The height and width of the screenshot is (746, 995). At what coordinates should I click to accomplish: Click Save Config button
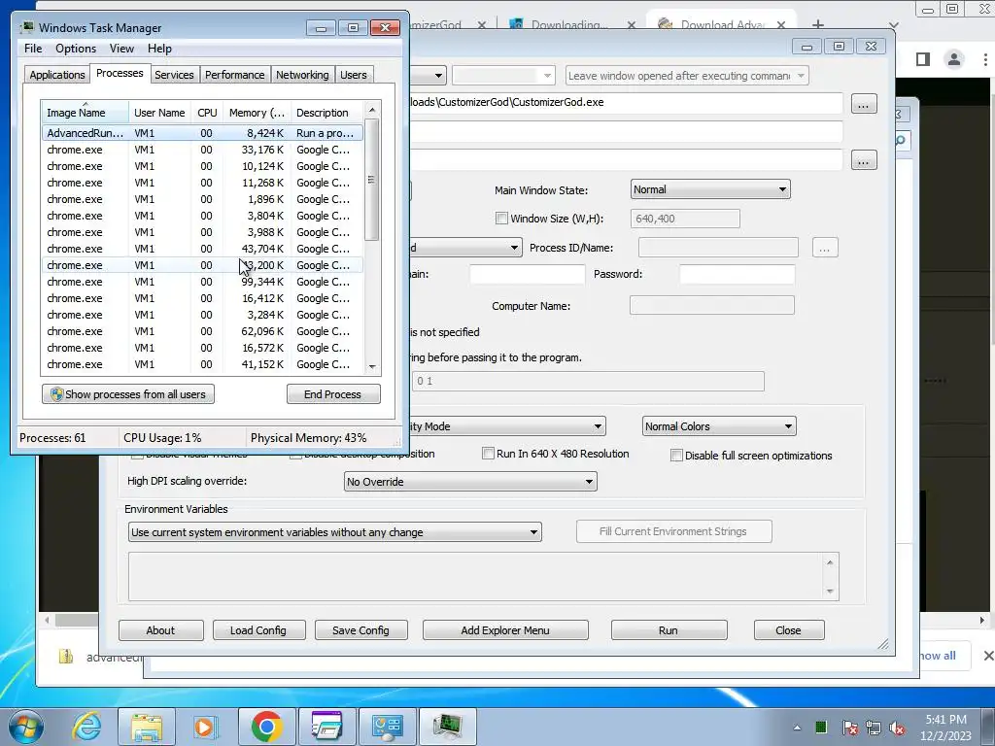pyautogui.click(x=360, y=629)
